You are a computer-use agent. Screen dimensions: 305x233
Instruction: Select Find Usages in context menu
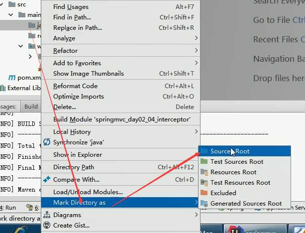tap(120, 7)
